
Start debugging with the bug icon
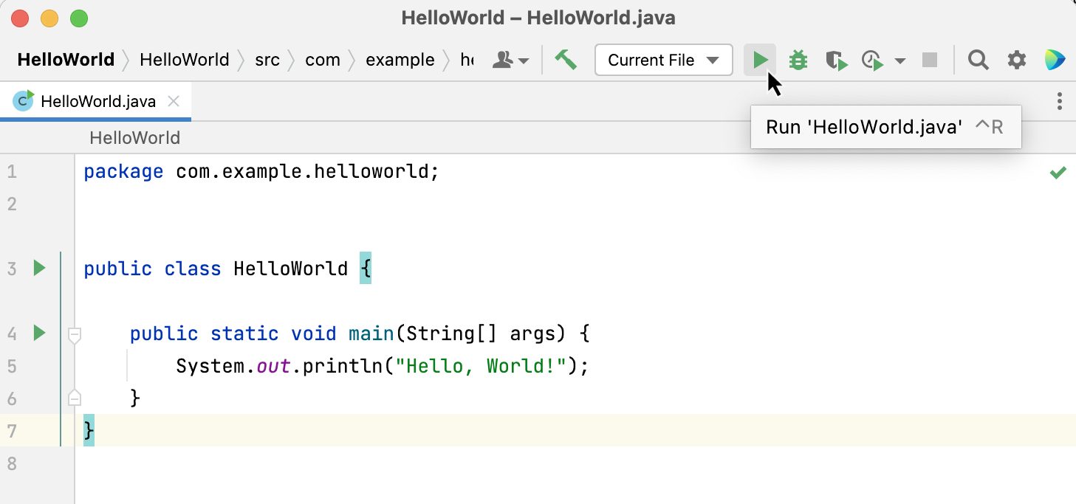pyautogui.click(x=798, y=60)
